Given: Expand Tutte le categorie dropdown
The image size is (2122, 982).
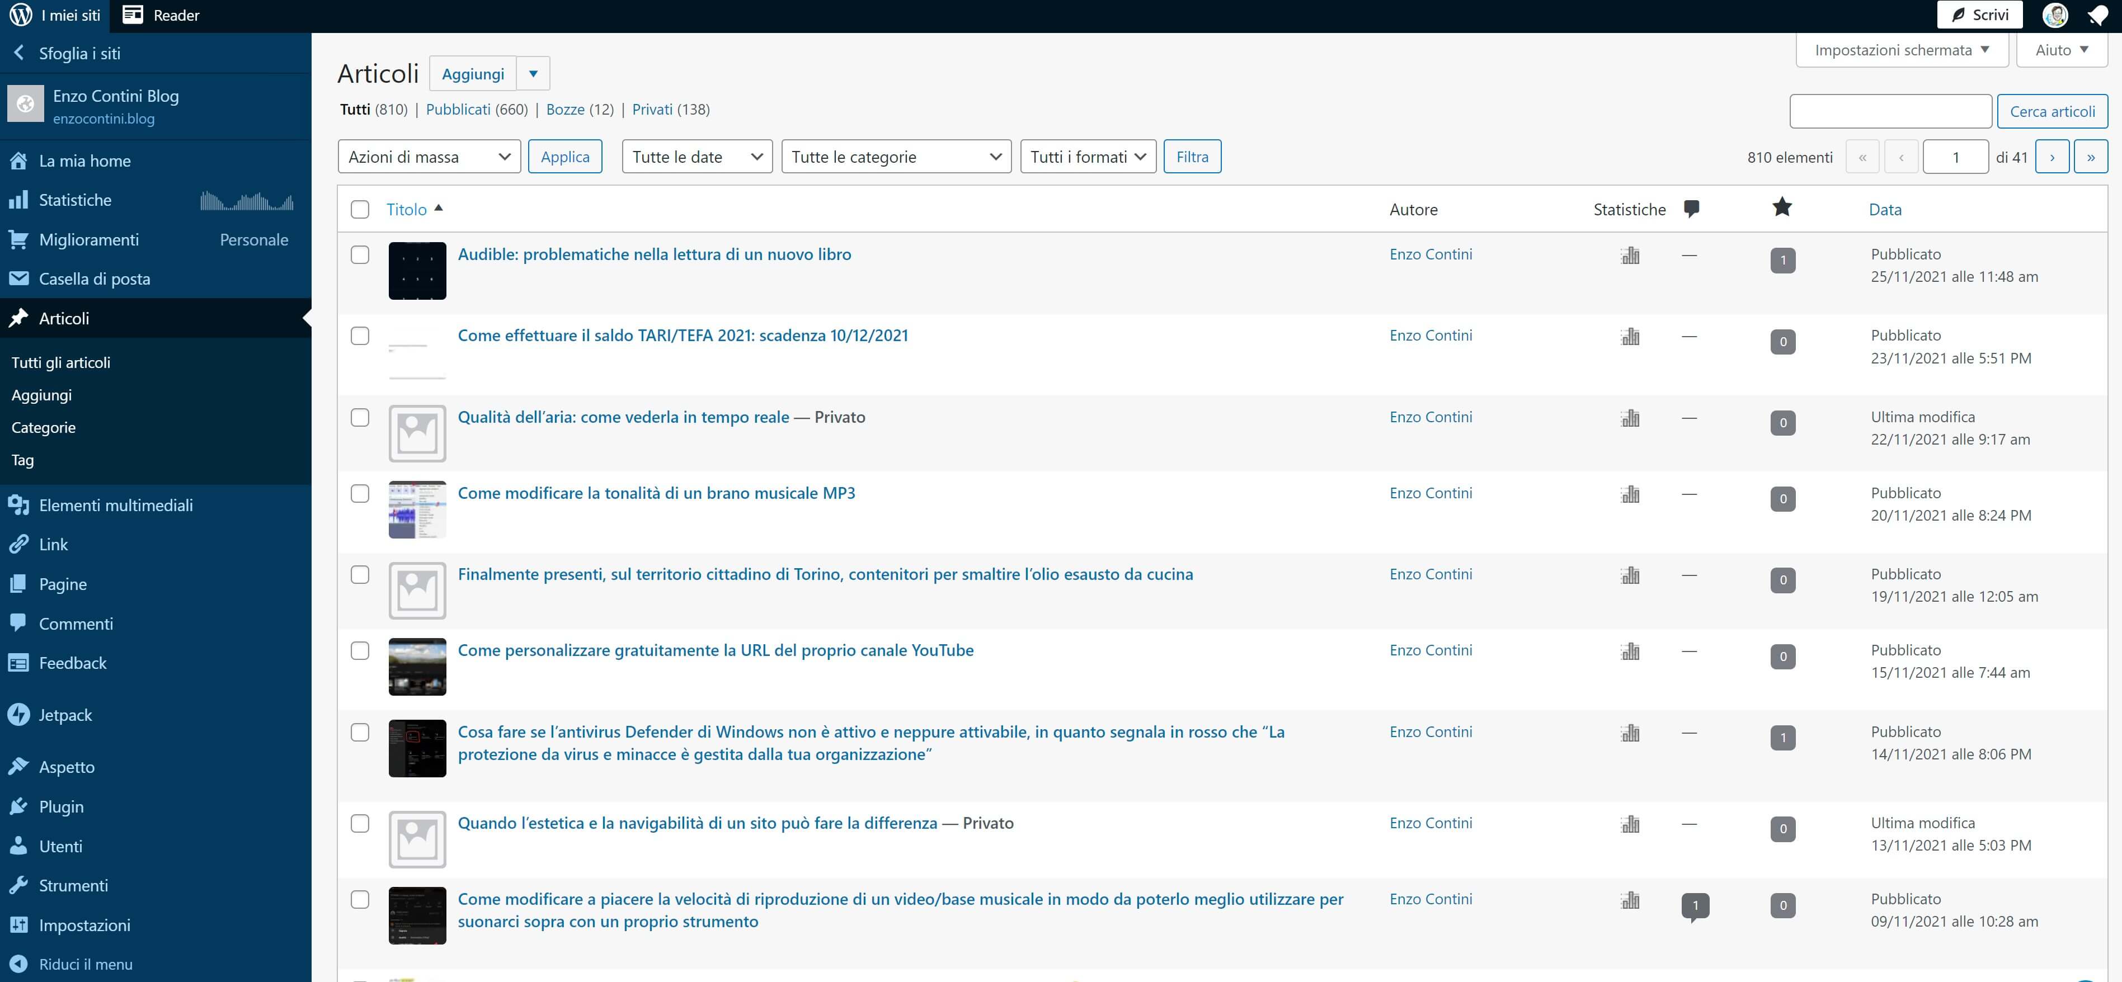Looking at the screenshot, I should [896, 157].
